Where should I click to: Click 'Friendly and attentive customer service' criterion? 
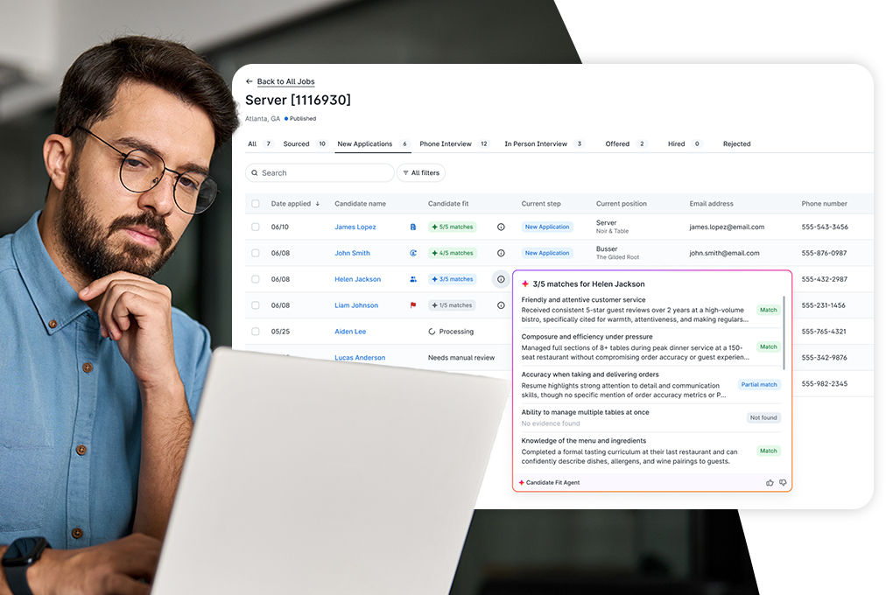583,300
